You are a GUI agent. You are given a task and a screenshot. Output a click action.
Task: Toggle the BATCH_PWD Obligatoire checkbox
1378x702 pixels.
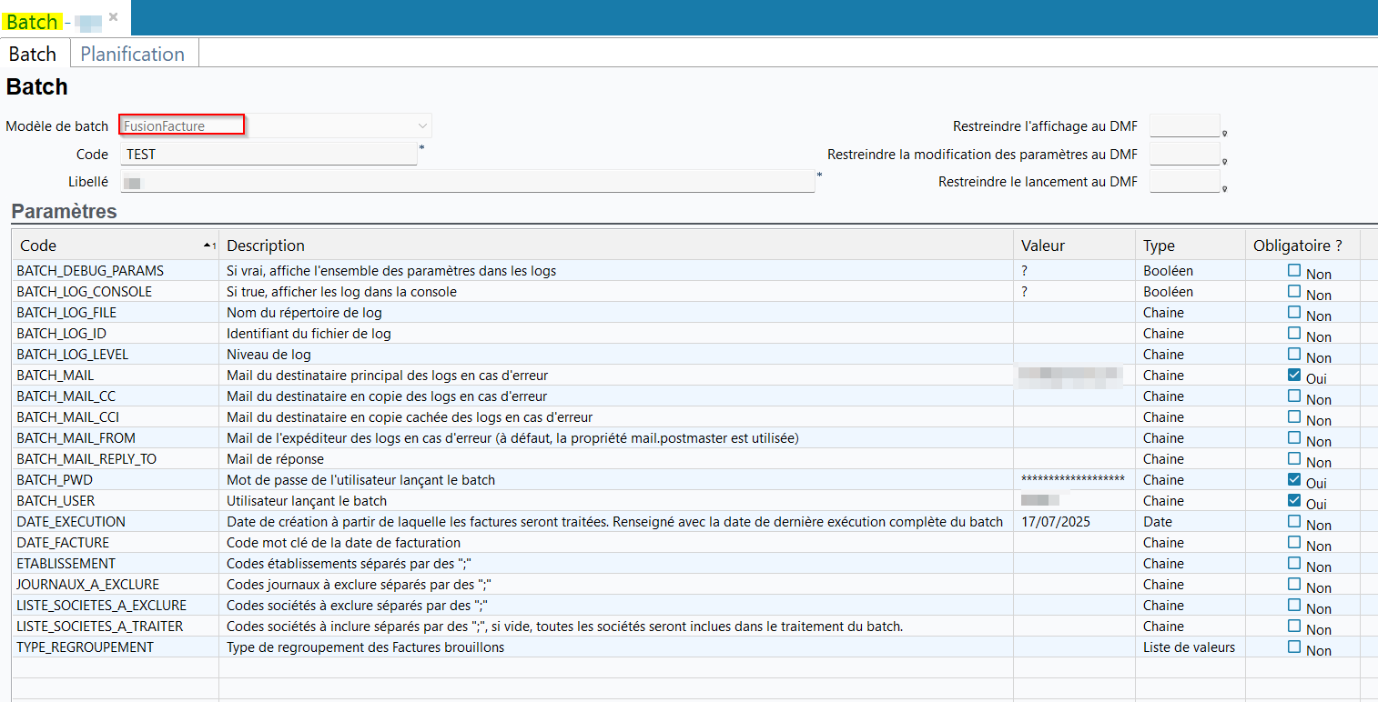pos(1293,479)
